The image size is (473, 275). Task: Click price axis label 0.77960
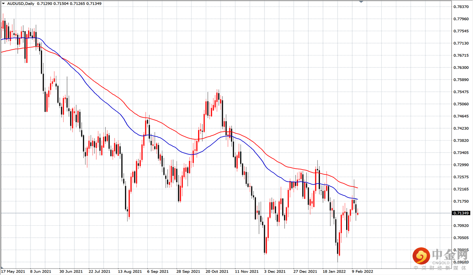tap(461, 19)
